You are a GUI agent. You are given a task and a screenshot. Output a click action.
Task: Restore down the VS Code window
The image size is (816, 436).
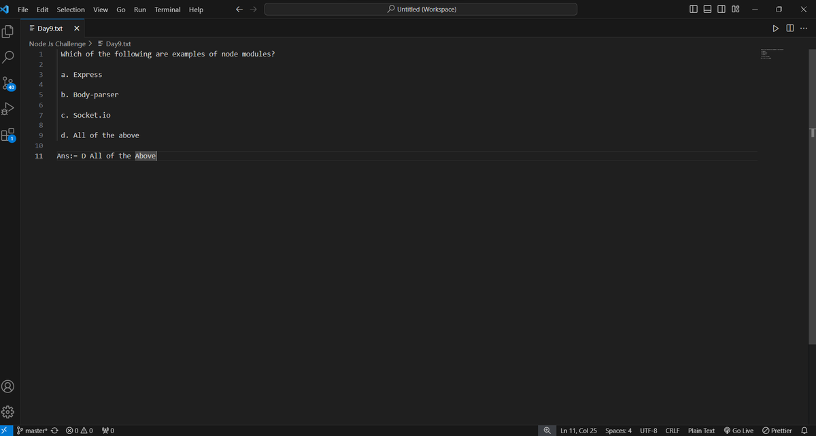coord(779,10)
